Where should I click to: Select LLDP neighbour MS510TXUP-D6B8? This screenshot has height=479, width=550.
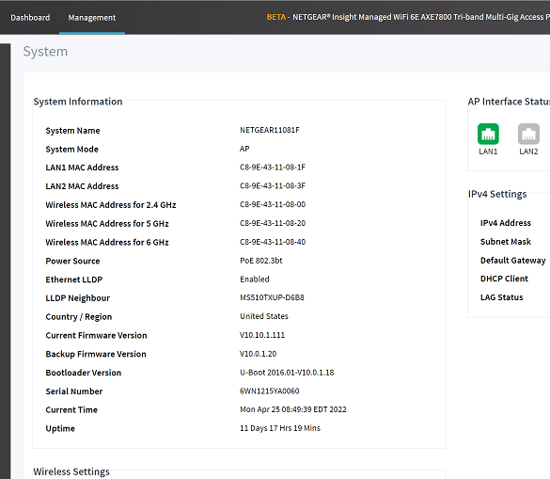272,297
